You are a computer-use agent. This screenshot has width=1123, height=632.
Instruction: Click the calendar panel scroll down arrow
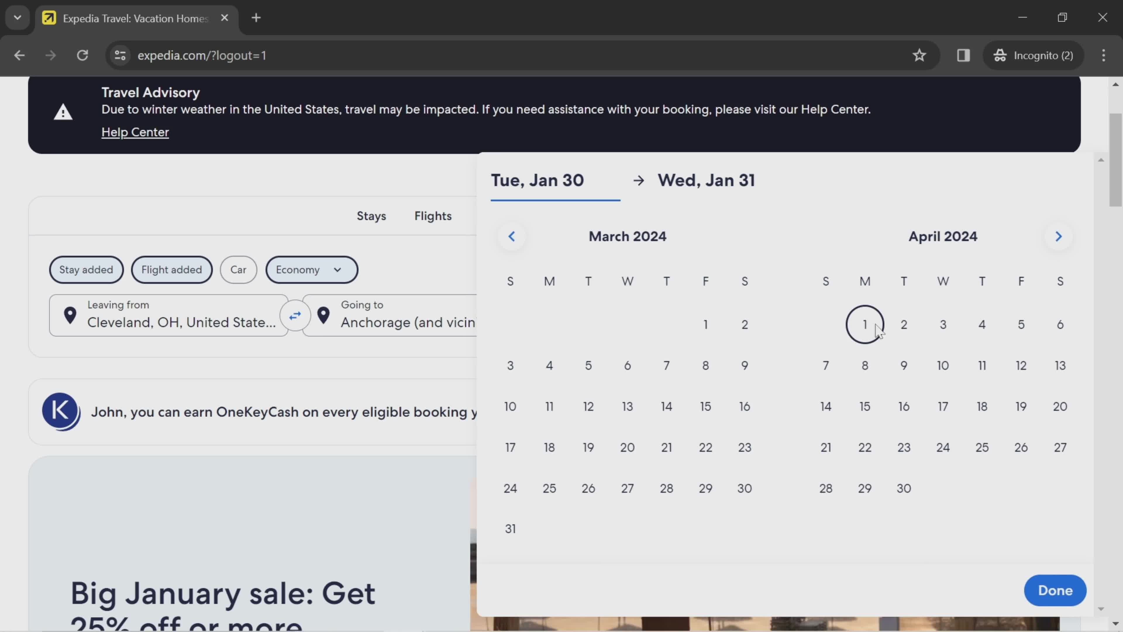[x=1101, y=609]
